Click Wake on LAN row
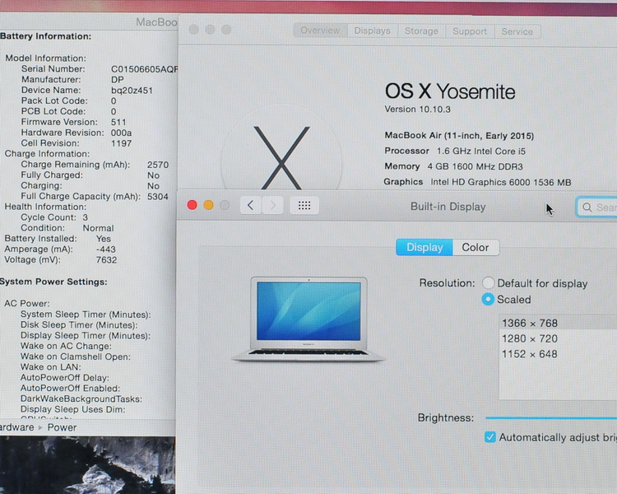Viewport: 617px width, 494px height. click(x=51, y=367)
